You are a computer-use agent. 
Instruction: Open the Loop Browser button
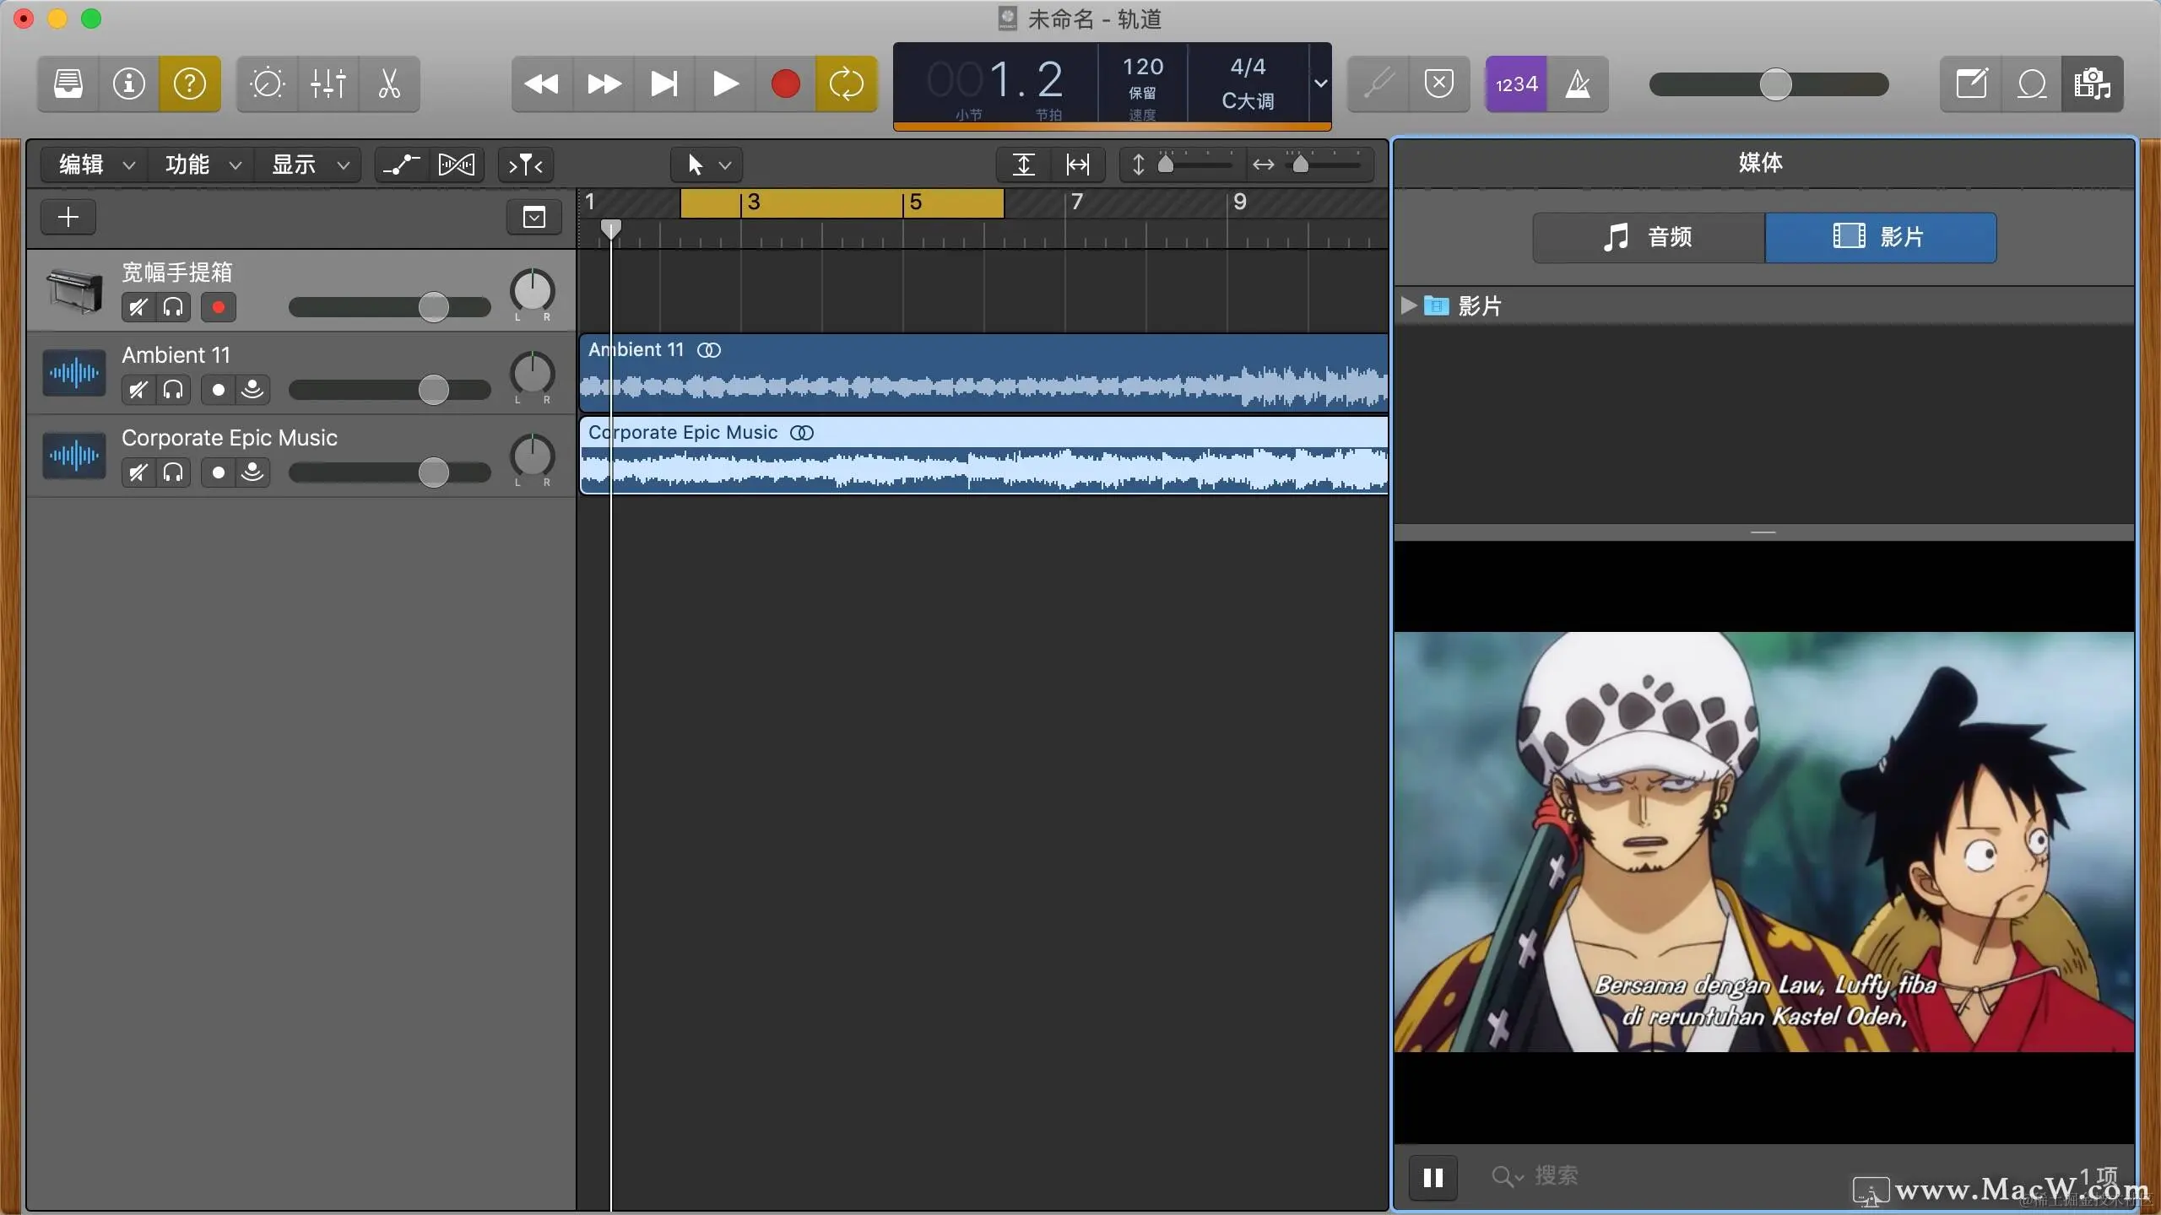click(2032, 84)
